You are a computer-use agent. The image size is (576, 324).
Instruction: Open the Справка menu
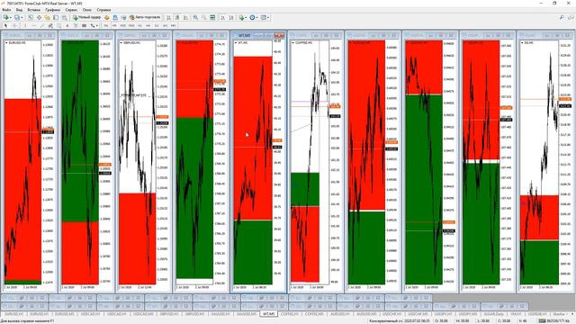[x=103, y=10]
